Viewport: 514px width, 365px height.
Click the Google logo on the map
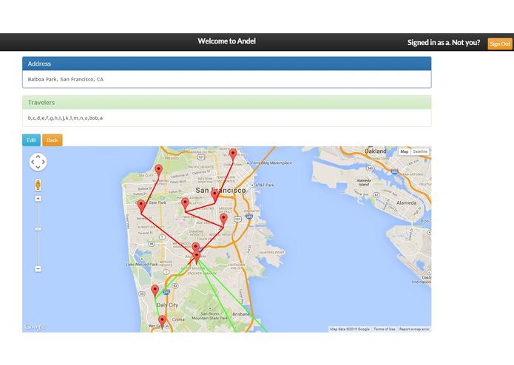tap(35, 327)
